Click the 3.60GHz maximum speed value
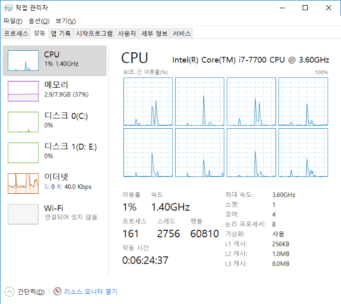Screen dimensions: 341x304 click(284, 195)
